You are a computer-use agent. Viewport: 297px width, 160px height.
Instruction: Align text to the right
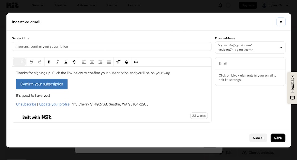101,62
